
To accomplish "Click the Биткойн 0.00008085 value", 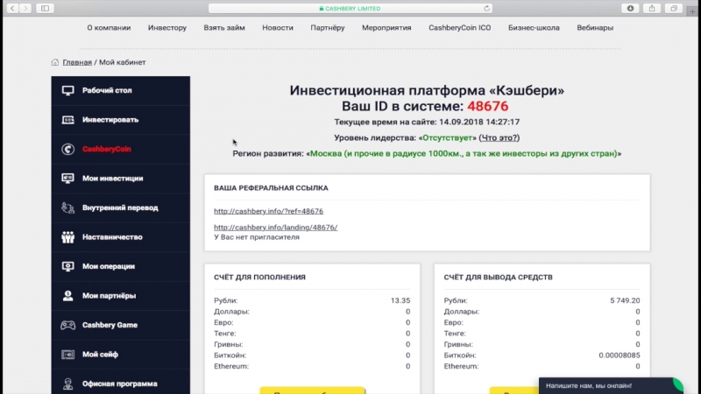I will pyautogui.click(x=620, y=355).
